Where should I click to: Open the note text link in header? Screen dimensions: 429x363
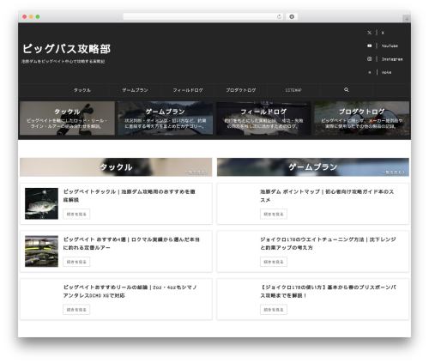point(386,72)
